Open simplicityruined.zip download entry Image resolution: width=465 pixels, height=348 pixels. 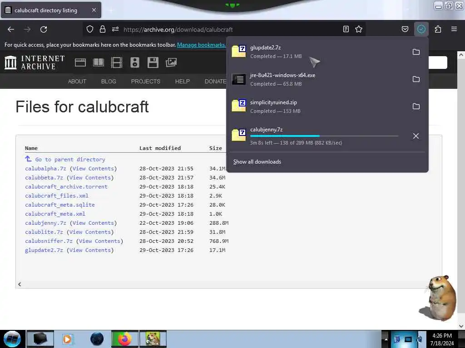(x=317, y=106)
